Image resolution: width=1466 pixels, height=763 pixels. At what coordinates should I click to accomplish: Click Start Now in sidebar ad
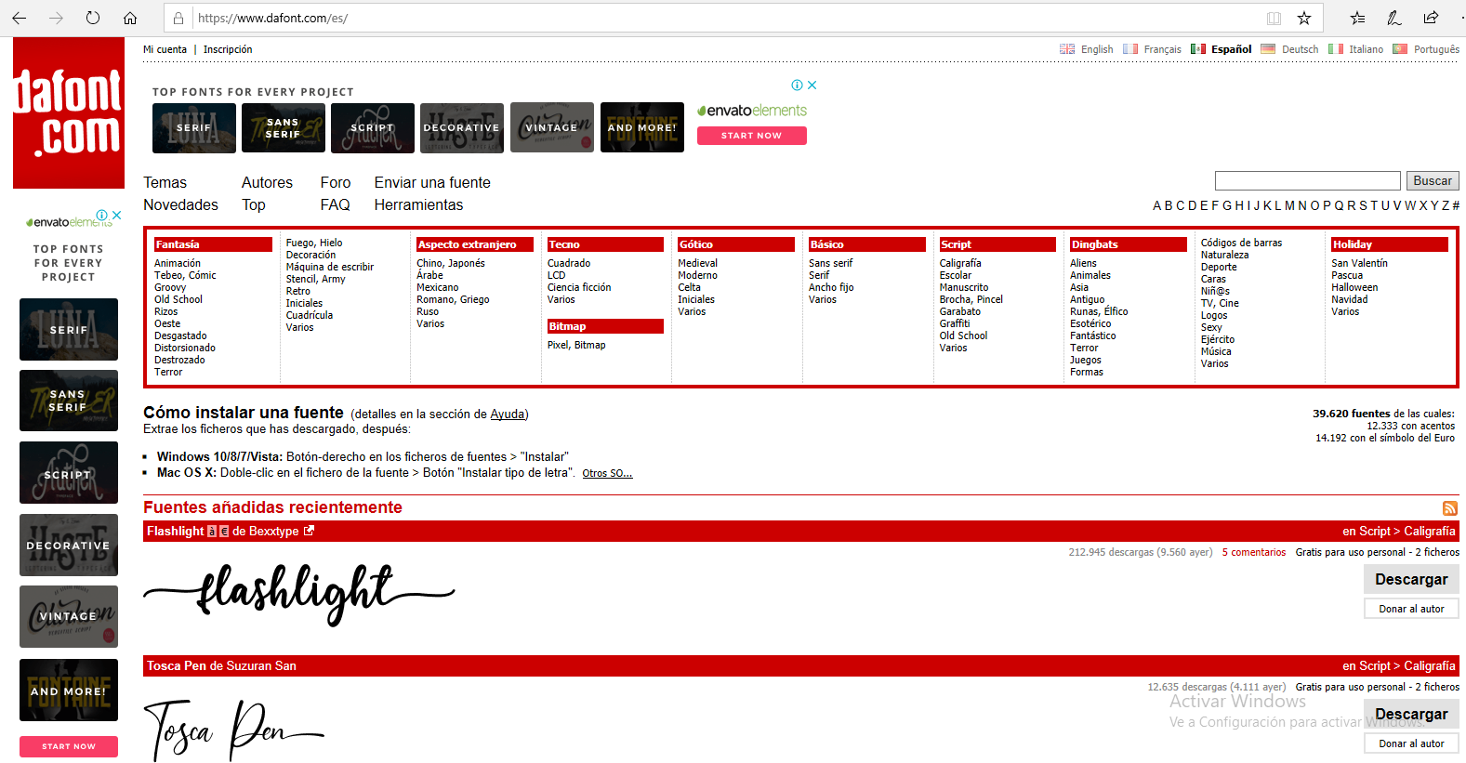tap(69, 746)
